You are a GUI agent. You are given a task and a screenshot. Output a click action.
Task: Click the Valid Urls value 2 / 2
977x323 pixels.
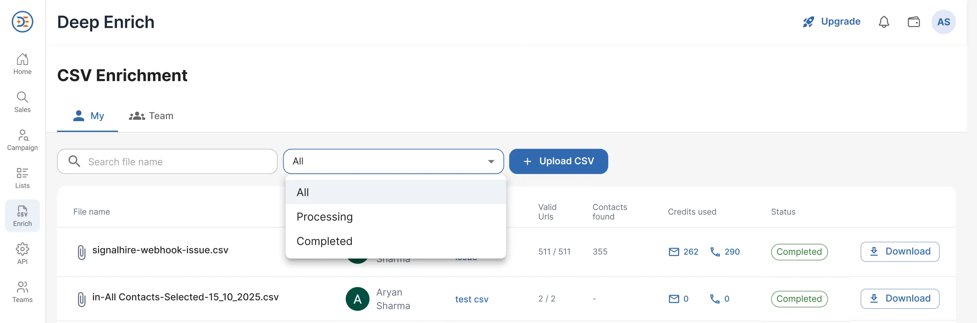click(547, 299)
